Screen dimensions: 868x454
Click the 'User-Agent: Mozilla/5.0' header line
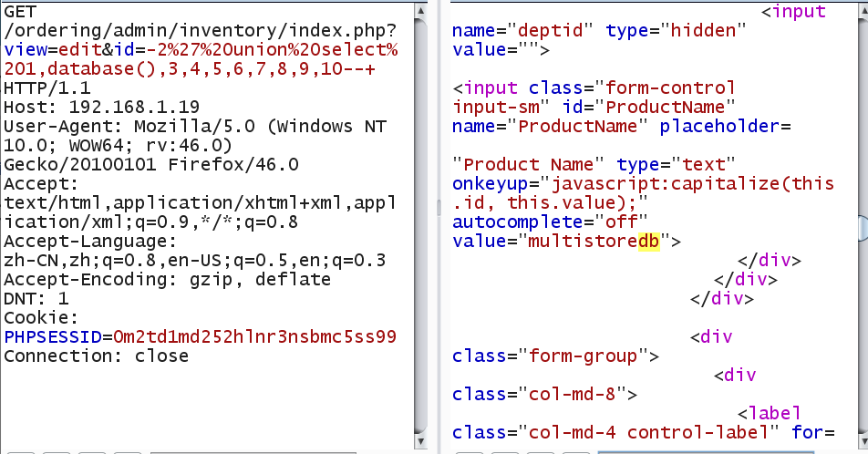[x=195, y=126]
